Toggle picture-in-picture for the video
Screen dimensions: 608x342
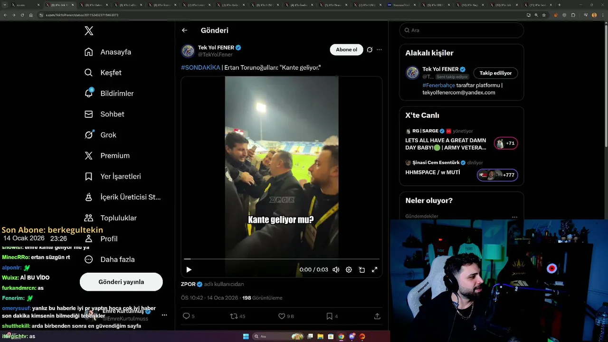[x=361, y=270]
